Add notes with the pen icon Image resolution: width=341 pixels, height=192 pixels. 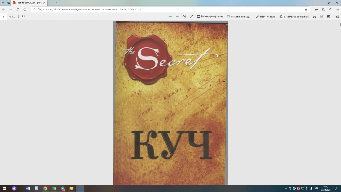click(323, 9)
